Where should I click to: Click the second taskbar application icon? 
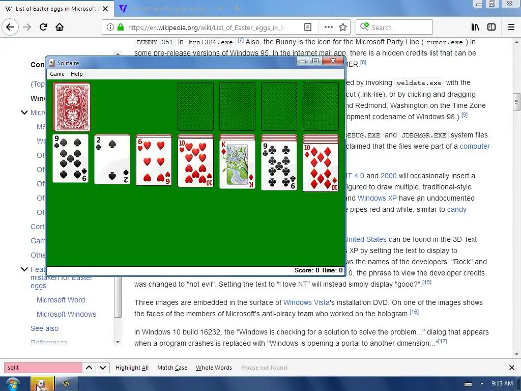[66, 384]
